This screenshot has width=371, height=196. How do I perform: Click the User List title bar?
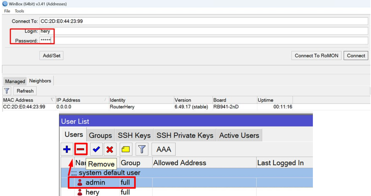pyautogui.click(x=186, y=121)
